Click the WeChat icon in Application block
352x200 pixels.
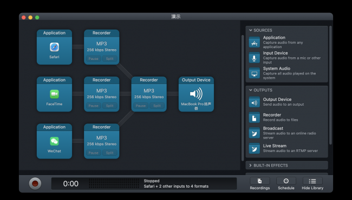pyautogui.click(x=54, y=141)
